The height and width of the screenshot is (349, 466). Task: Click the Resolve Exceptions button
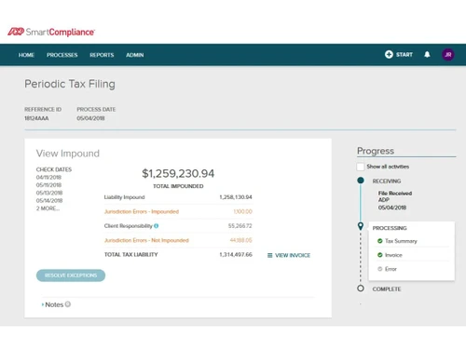[71, 275]
